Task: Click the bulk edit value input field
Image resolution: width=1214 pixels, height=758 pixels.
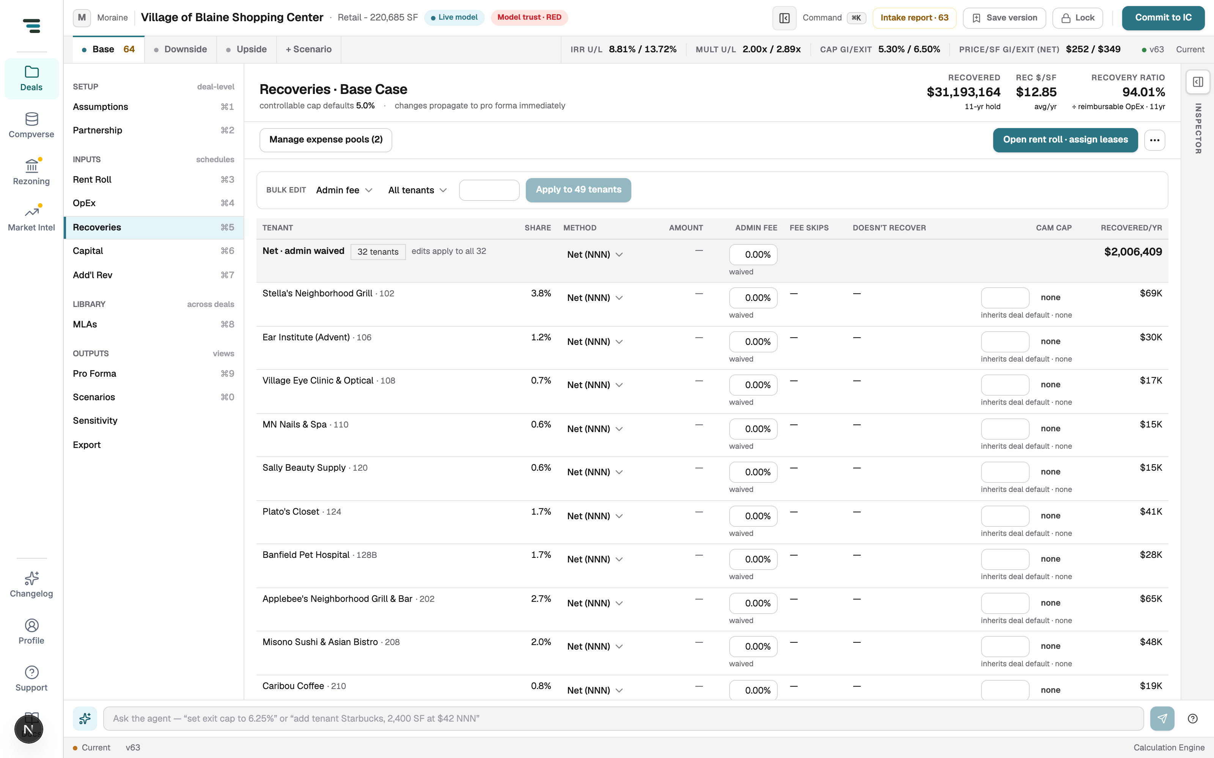Action: pos(489,190)
